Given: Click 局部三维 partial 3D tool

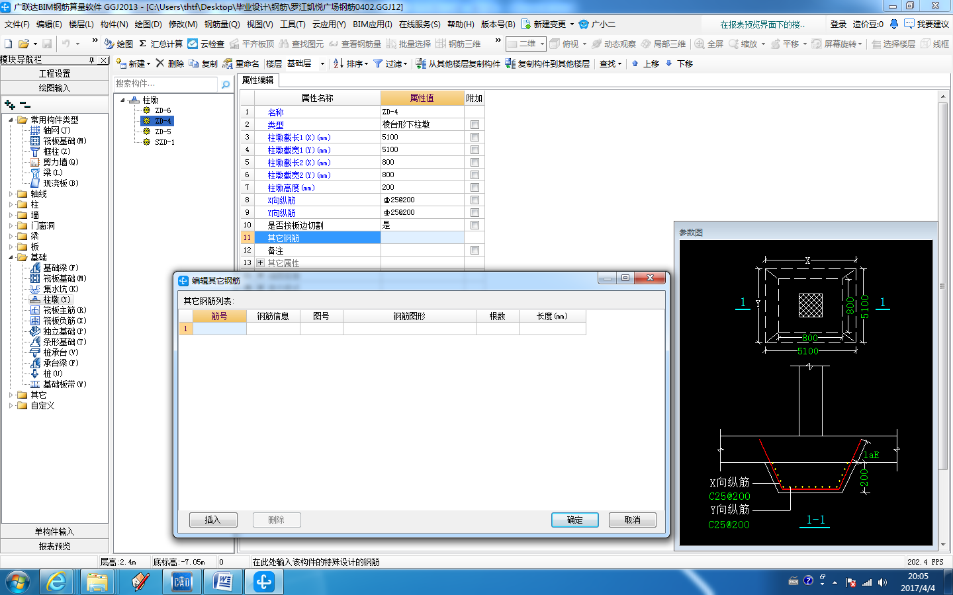Looking at the screenshot, I should [x=663, y=44].
